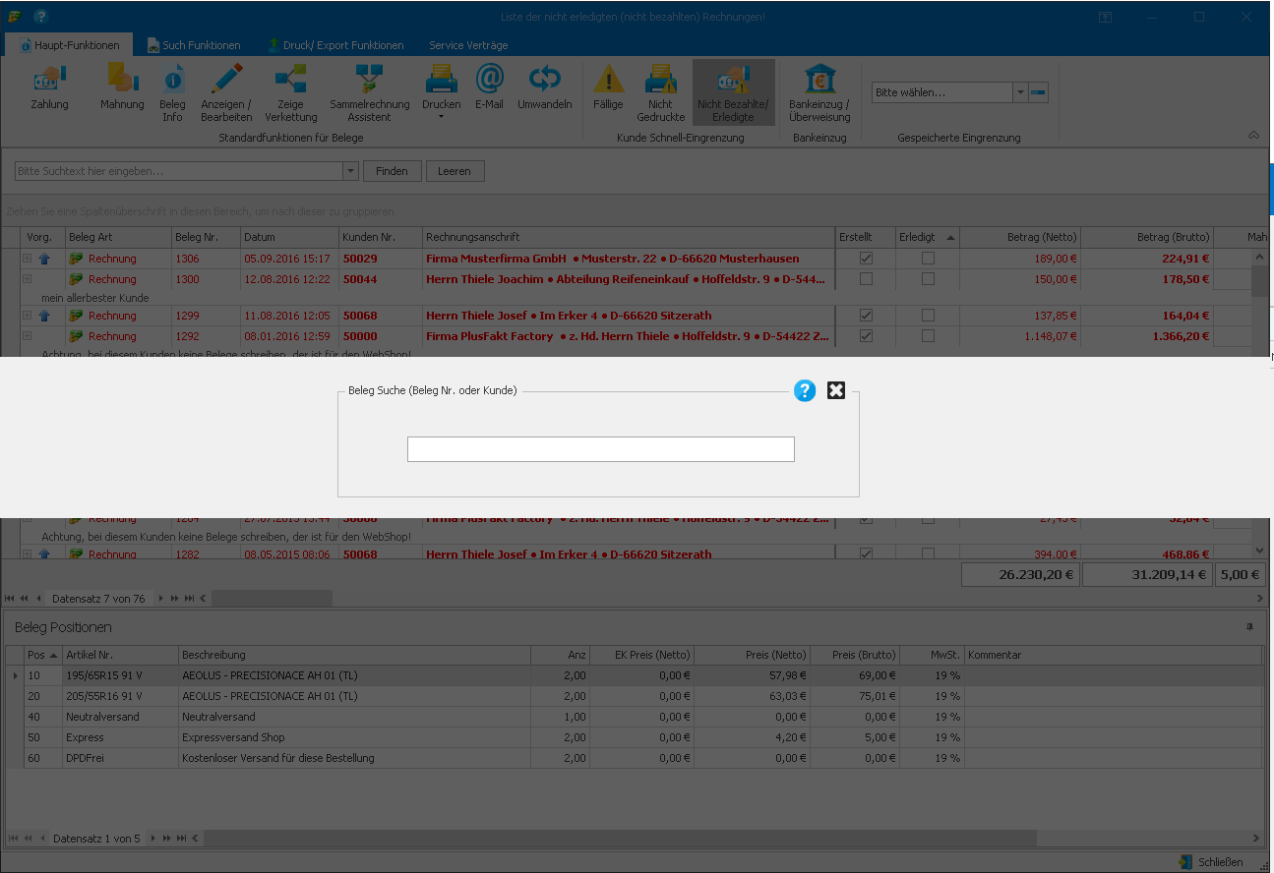Viewport: 1274px width, 873px height.
Task: Expand the row of invoice 1292
Action: point(28,336)
